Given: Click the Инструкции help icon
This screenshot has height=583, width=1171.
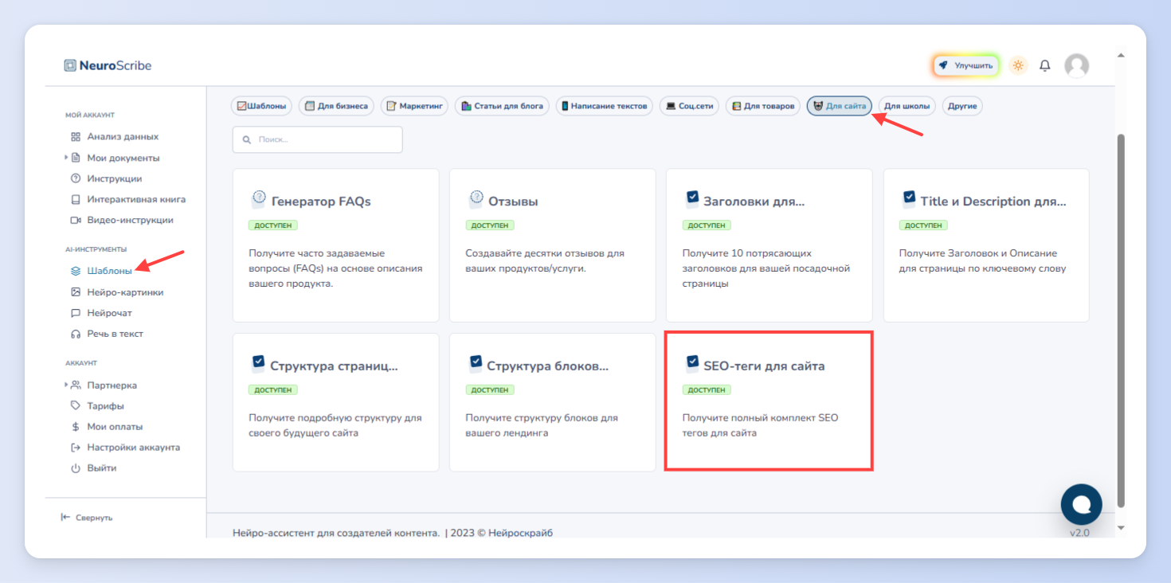Looking at the screenshot, I should pyautogui.click(x=76, y=178).
